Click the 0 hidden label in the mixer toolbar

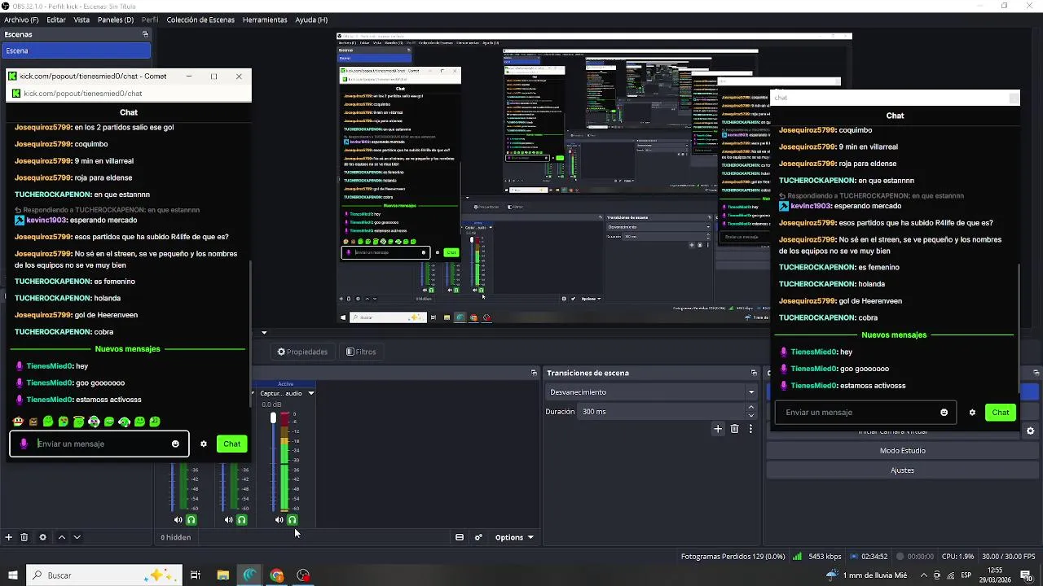point(175,537)
